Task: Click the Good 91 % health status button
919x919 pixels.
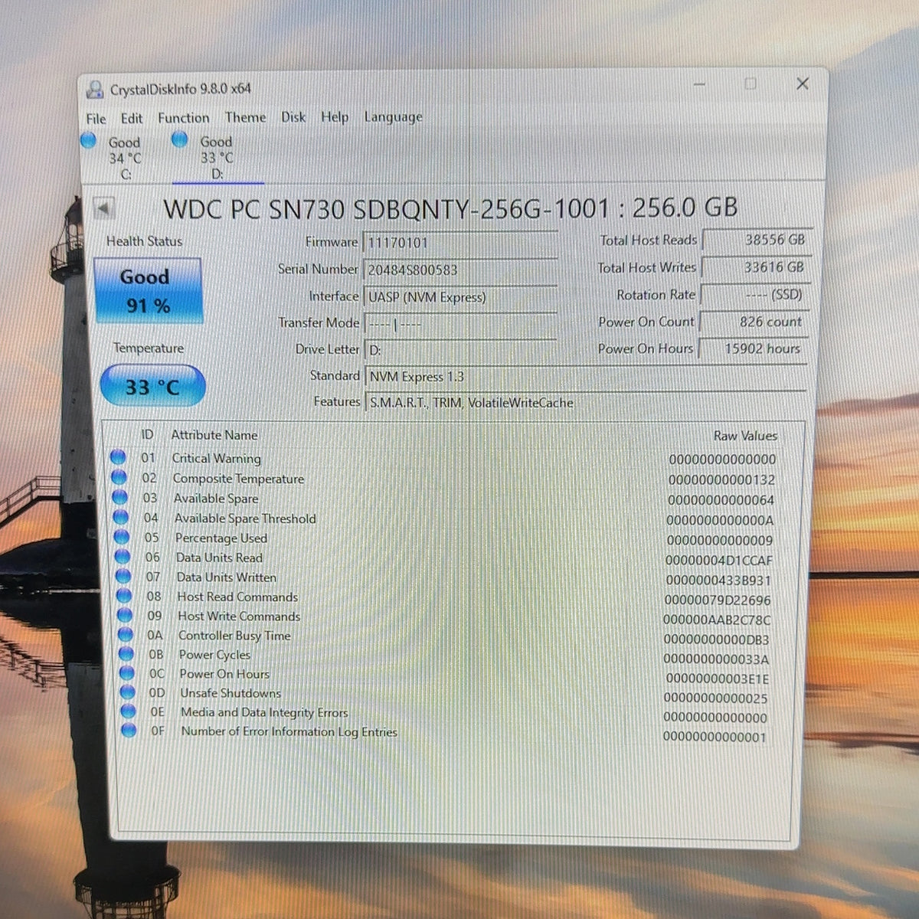Action: 148,291
